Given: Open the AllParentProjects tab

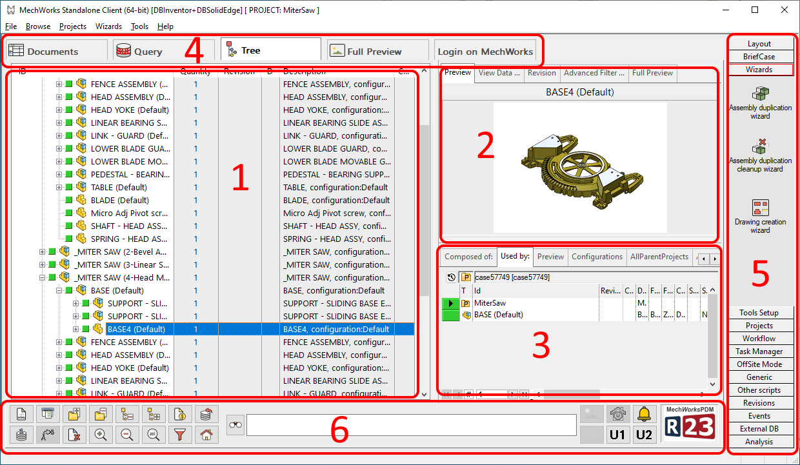Looking at the screenshot, I should (659, 257).
